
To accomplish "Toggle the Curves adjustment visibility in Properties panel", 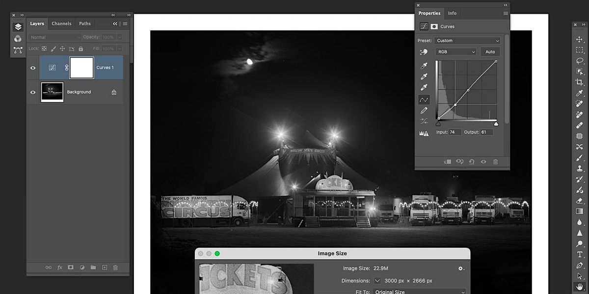I will tap(483, 162).
